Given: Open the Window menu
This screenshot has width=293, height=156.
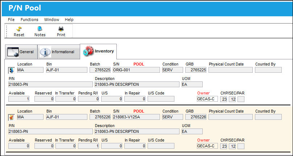Looking at the screenshot, I should pos(51,20).
